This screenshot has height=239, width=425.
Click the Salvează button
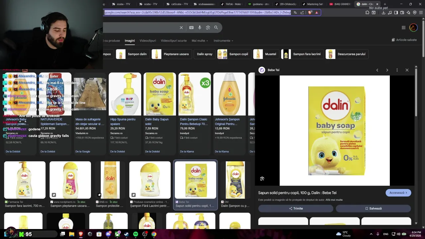373,208
